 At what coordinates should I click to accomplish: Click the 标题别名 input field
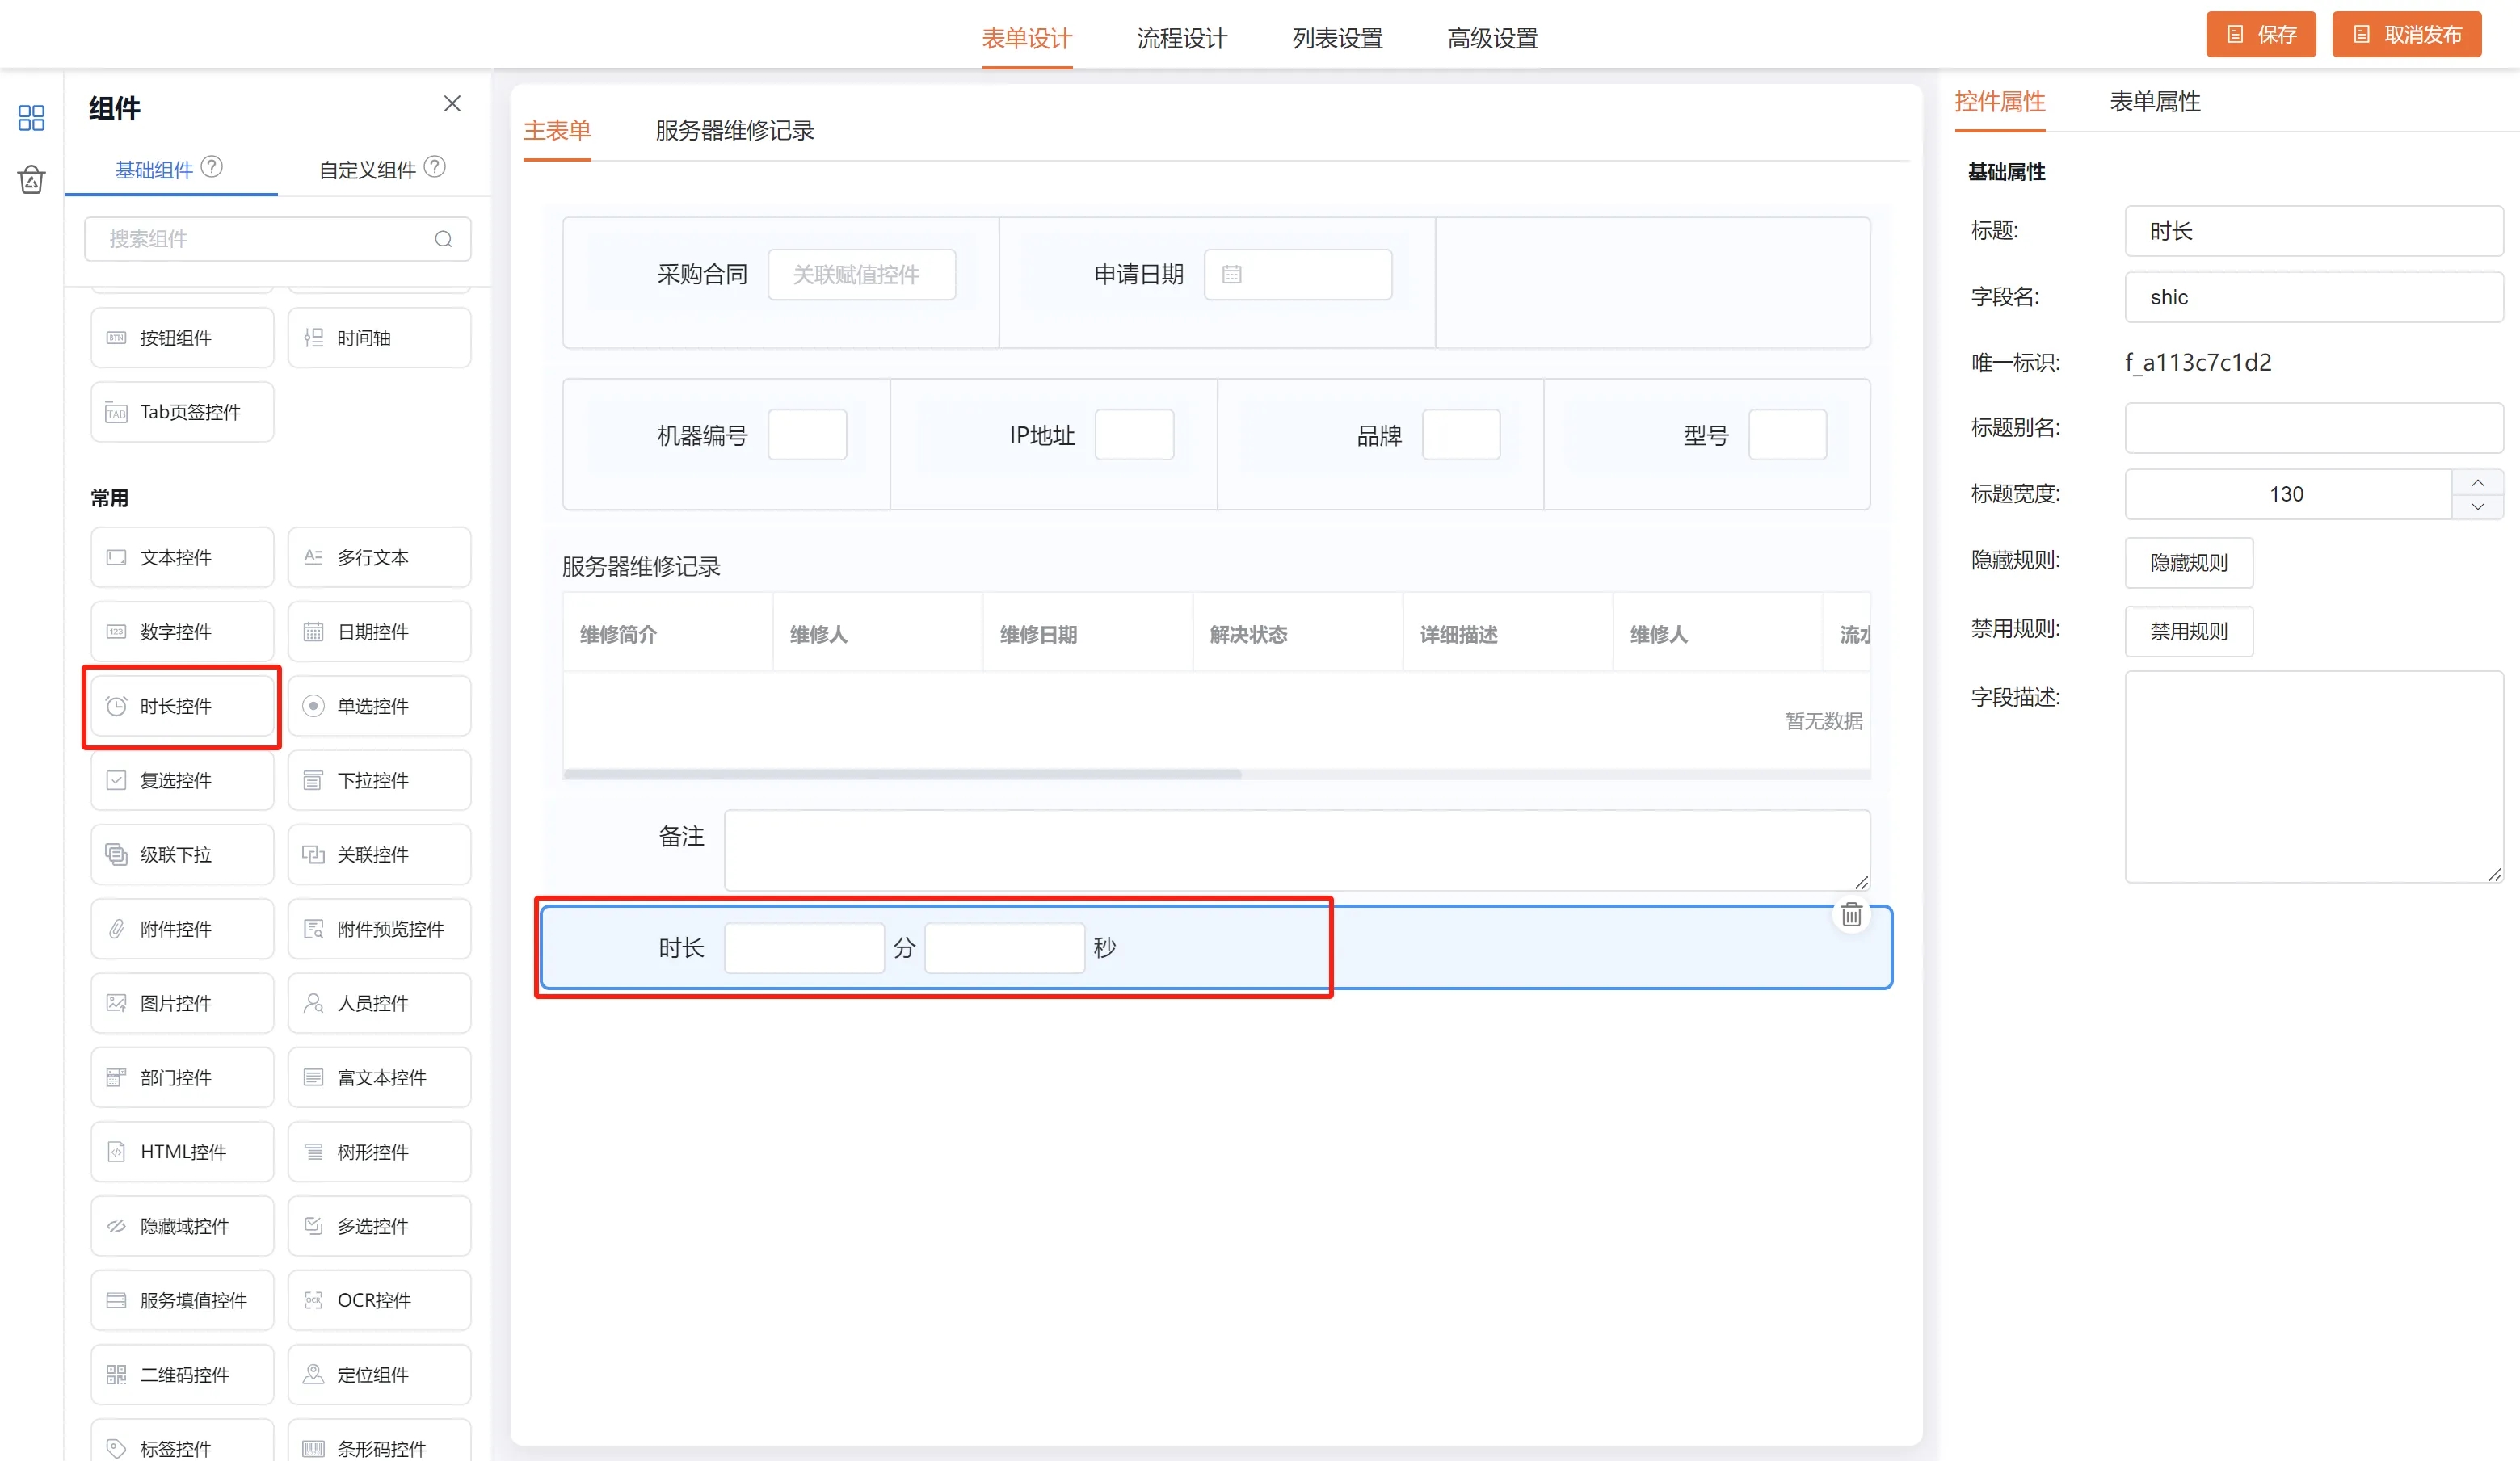(x=2312, y=429)
